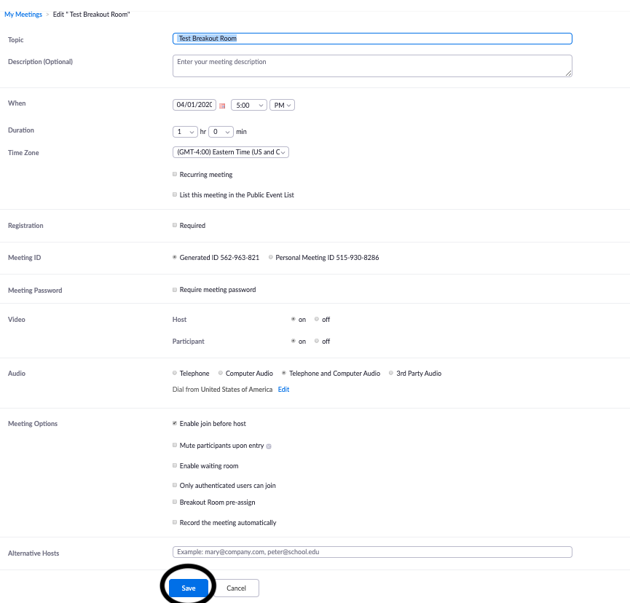Choose Personal Meeting ID 515-930-8286
Screen dimensions: 630x603
pyautogui.click(x=271, y=258)
